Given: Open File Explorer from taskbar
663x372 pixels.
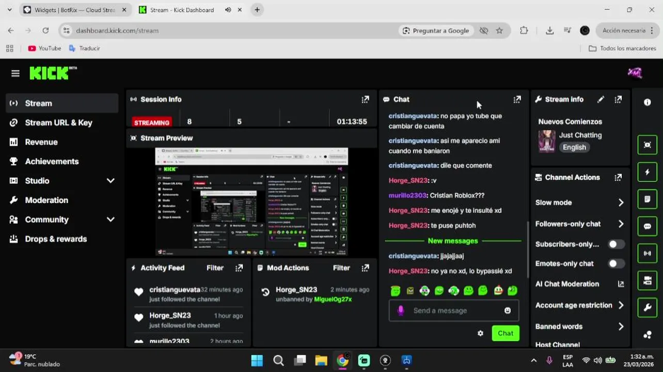Looking at the screenshot, I should click(x=321, y=360).
